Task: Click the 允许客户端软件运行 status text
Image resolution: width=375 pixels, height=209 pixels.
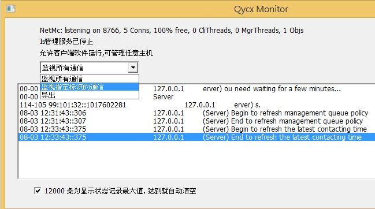Action: [96, 53]
